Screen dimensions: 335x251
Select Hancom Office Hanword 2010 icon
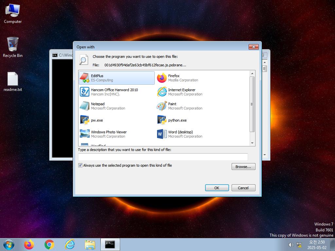[x=84, y=92]
